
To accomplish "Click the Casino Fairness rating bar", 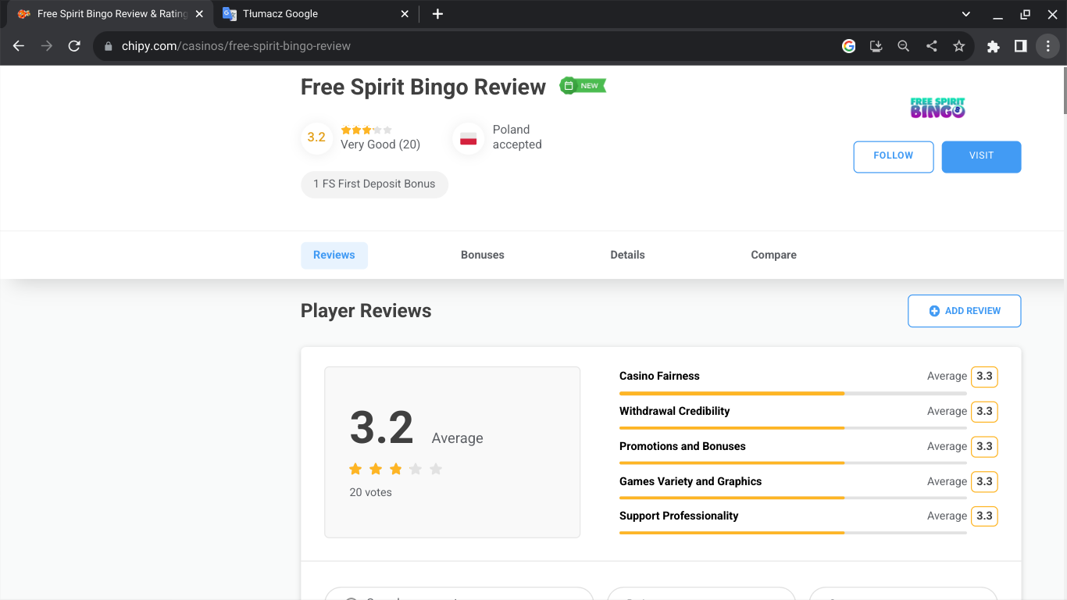I will (x=792, y=393).
